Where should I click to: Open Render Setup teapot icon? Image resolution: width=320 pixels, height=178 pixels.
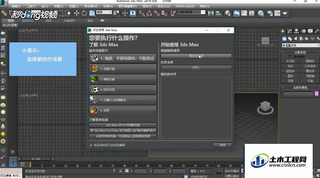(270, 14)
